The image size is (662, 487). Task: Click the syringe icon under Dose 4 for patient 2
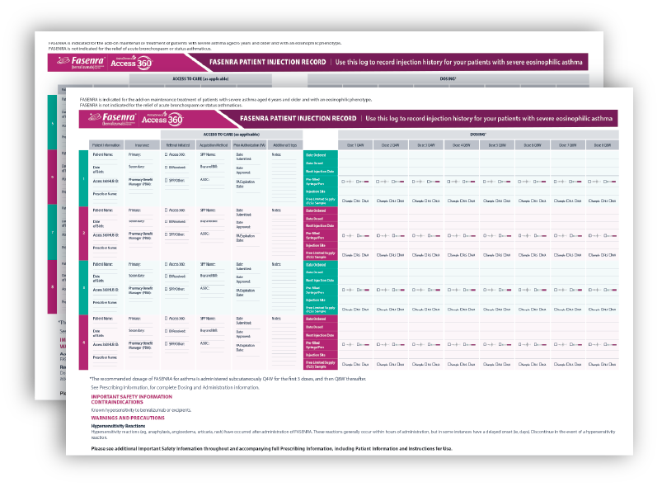(454, 235)
